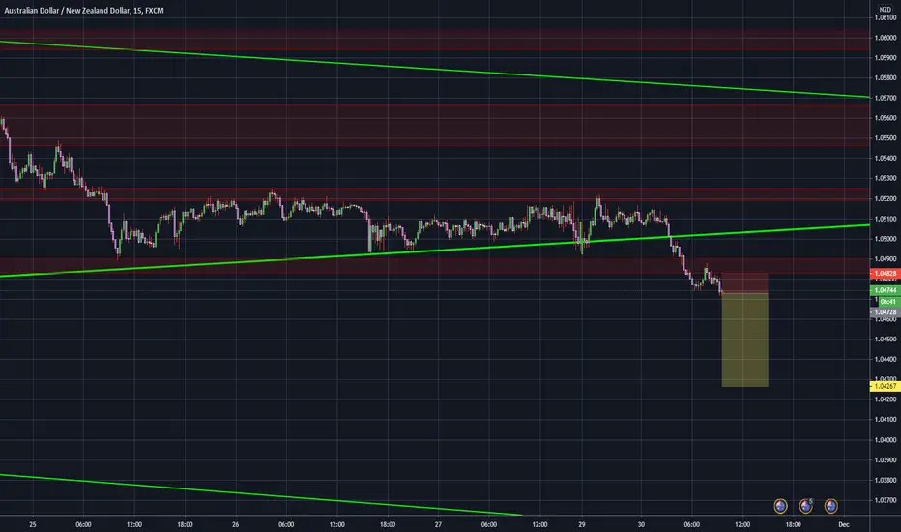The image size is (901, 532).
Task: Click the 1.06000 price scale label
Action: (x=885, y=38)
